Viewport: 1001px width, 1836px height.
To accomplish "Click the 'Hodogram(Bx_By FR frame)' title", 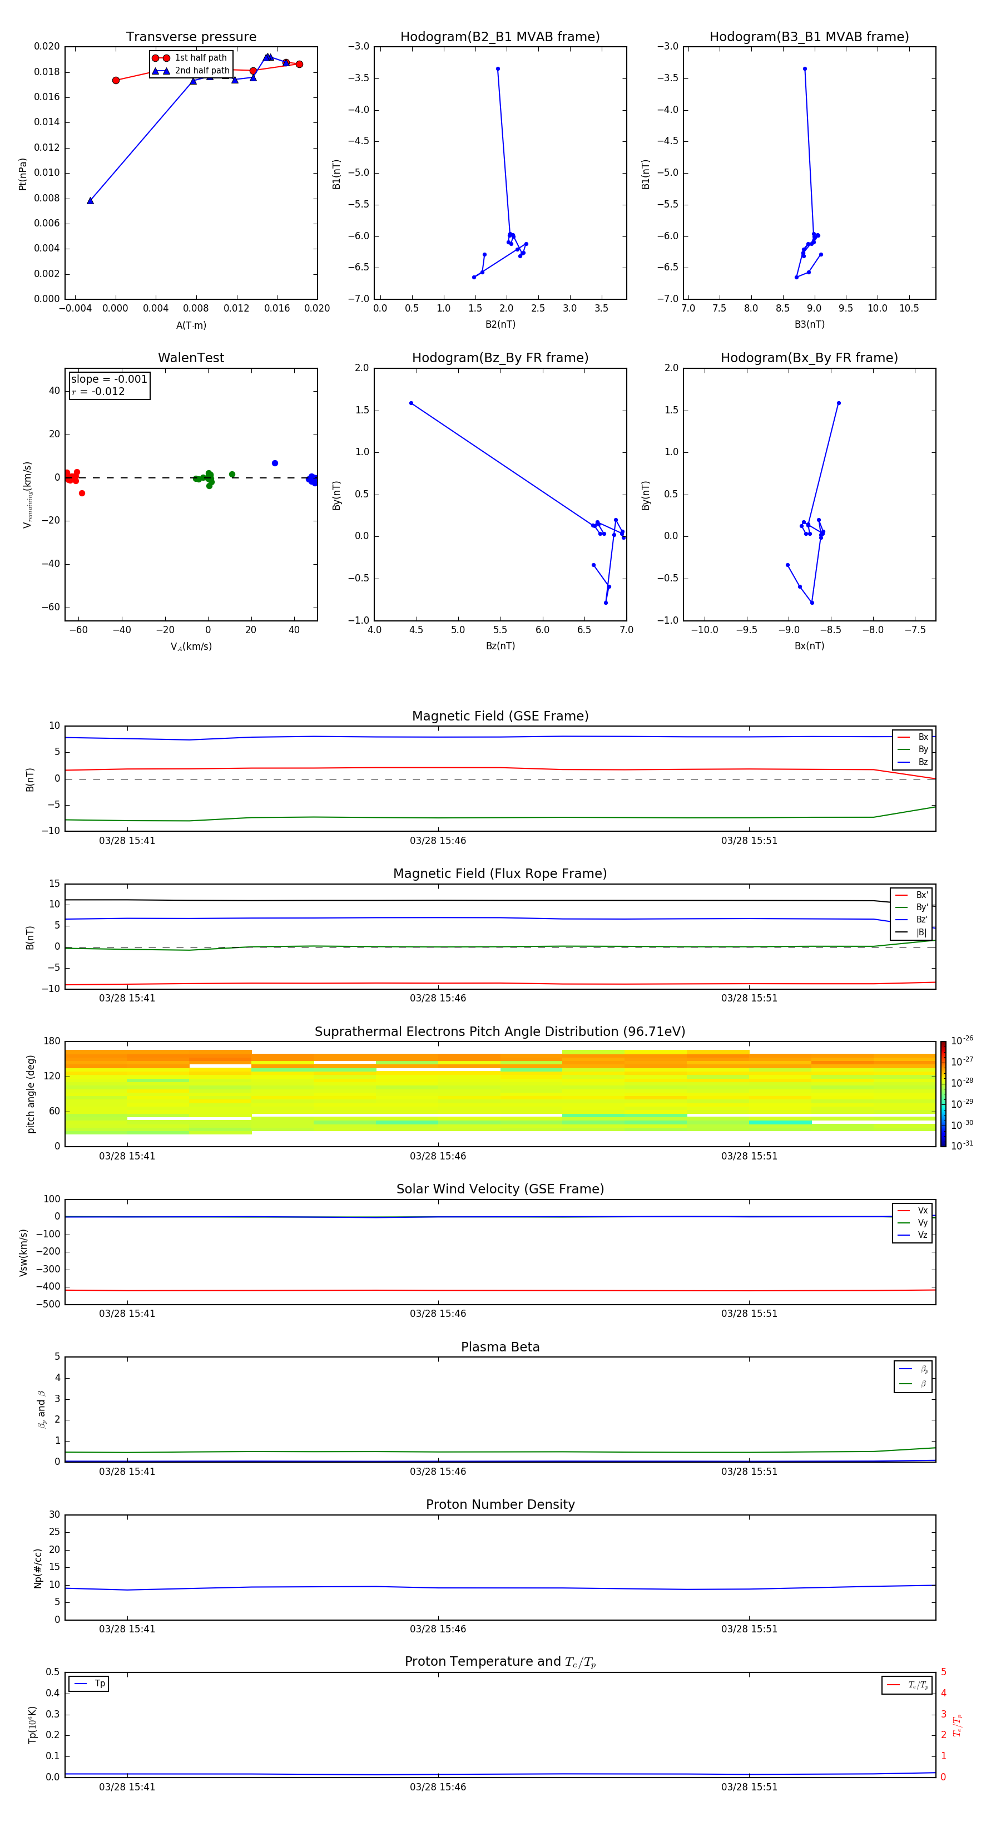I will pyautogui.click(x=809, y=358).
